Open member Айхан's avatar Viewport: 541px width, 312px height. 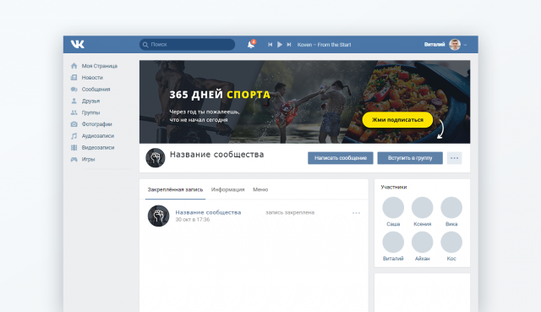423,242
